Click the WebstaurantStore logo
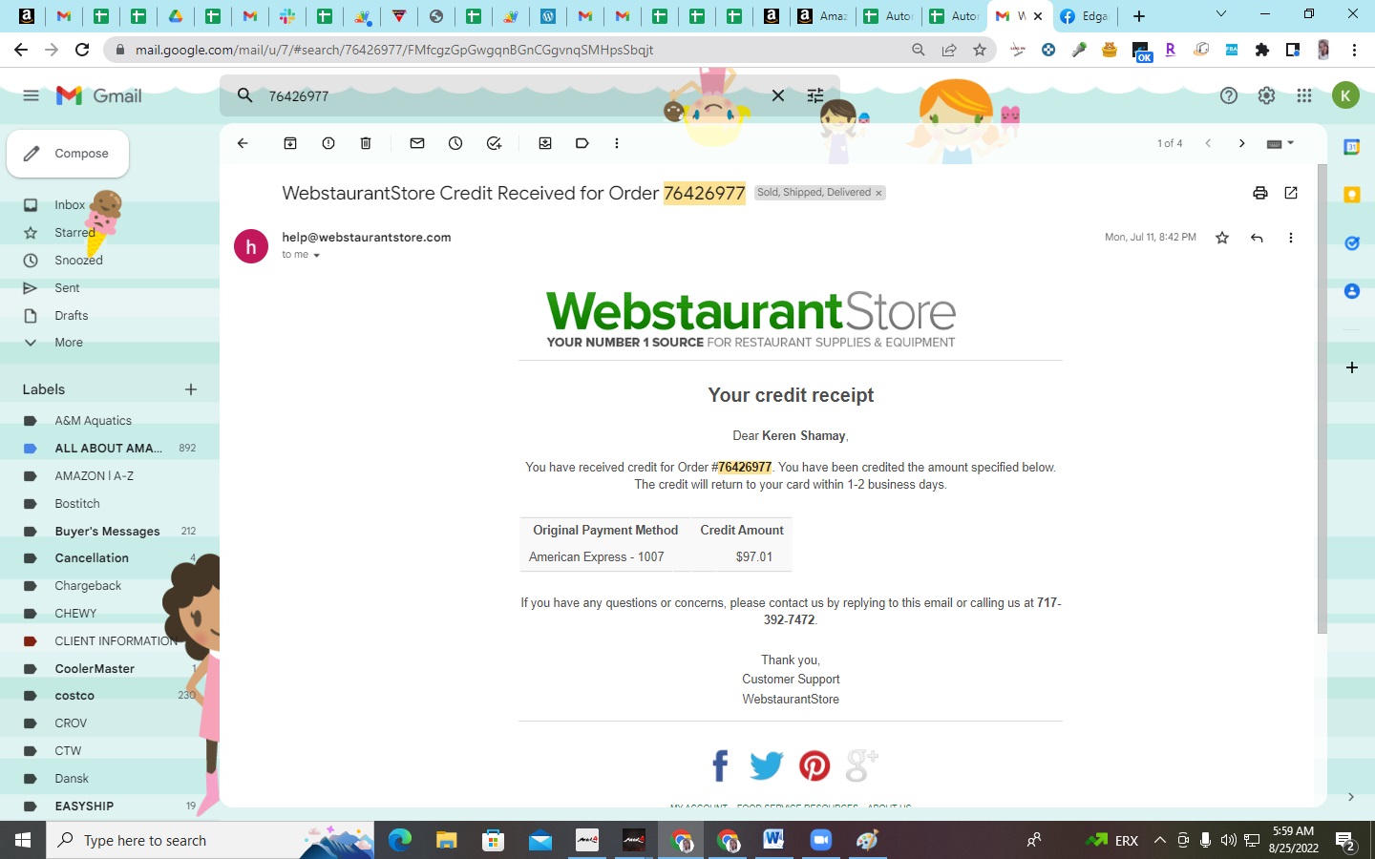The width and height of the screenshot is (1375, 859). 751,320
